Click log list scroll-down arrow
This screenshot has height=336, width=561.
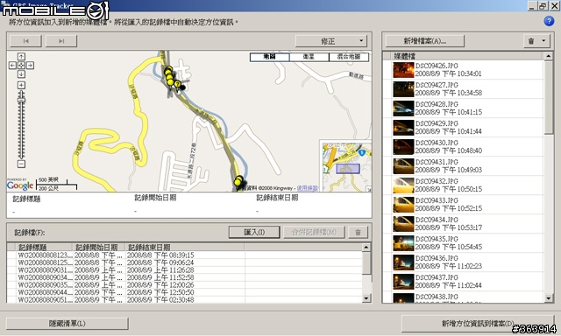click(366, 298)
